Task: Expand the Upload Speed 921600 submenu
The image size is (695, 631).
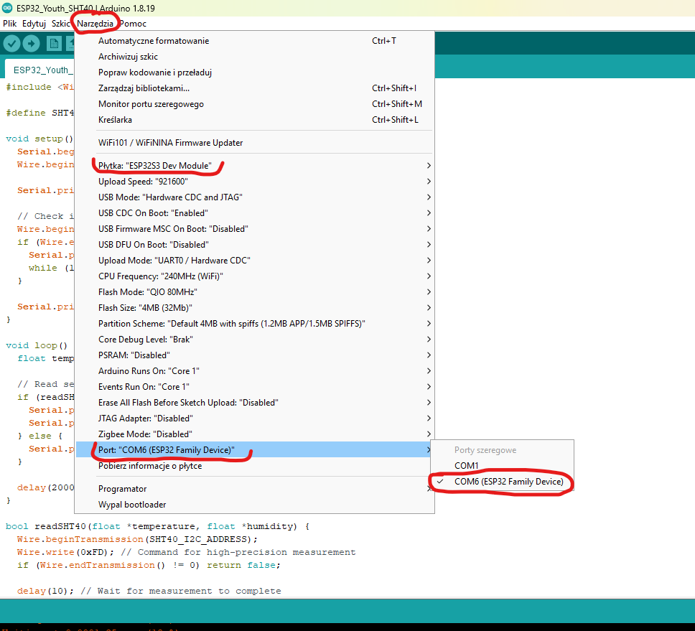Action: (254, 182)
